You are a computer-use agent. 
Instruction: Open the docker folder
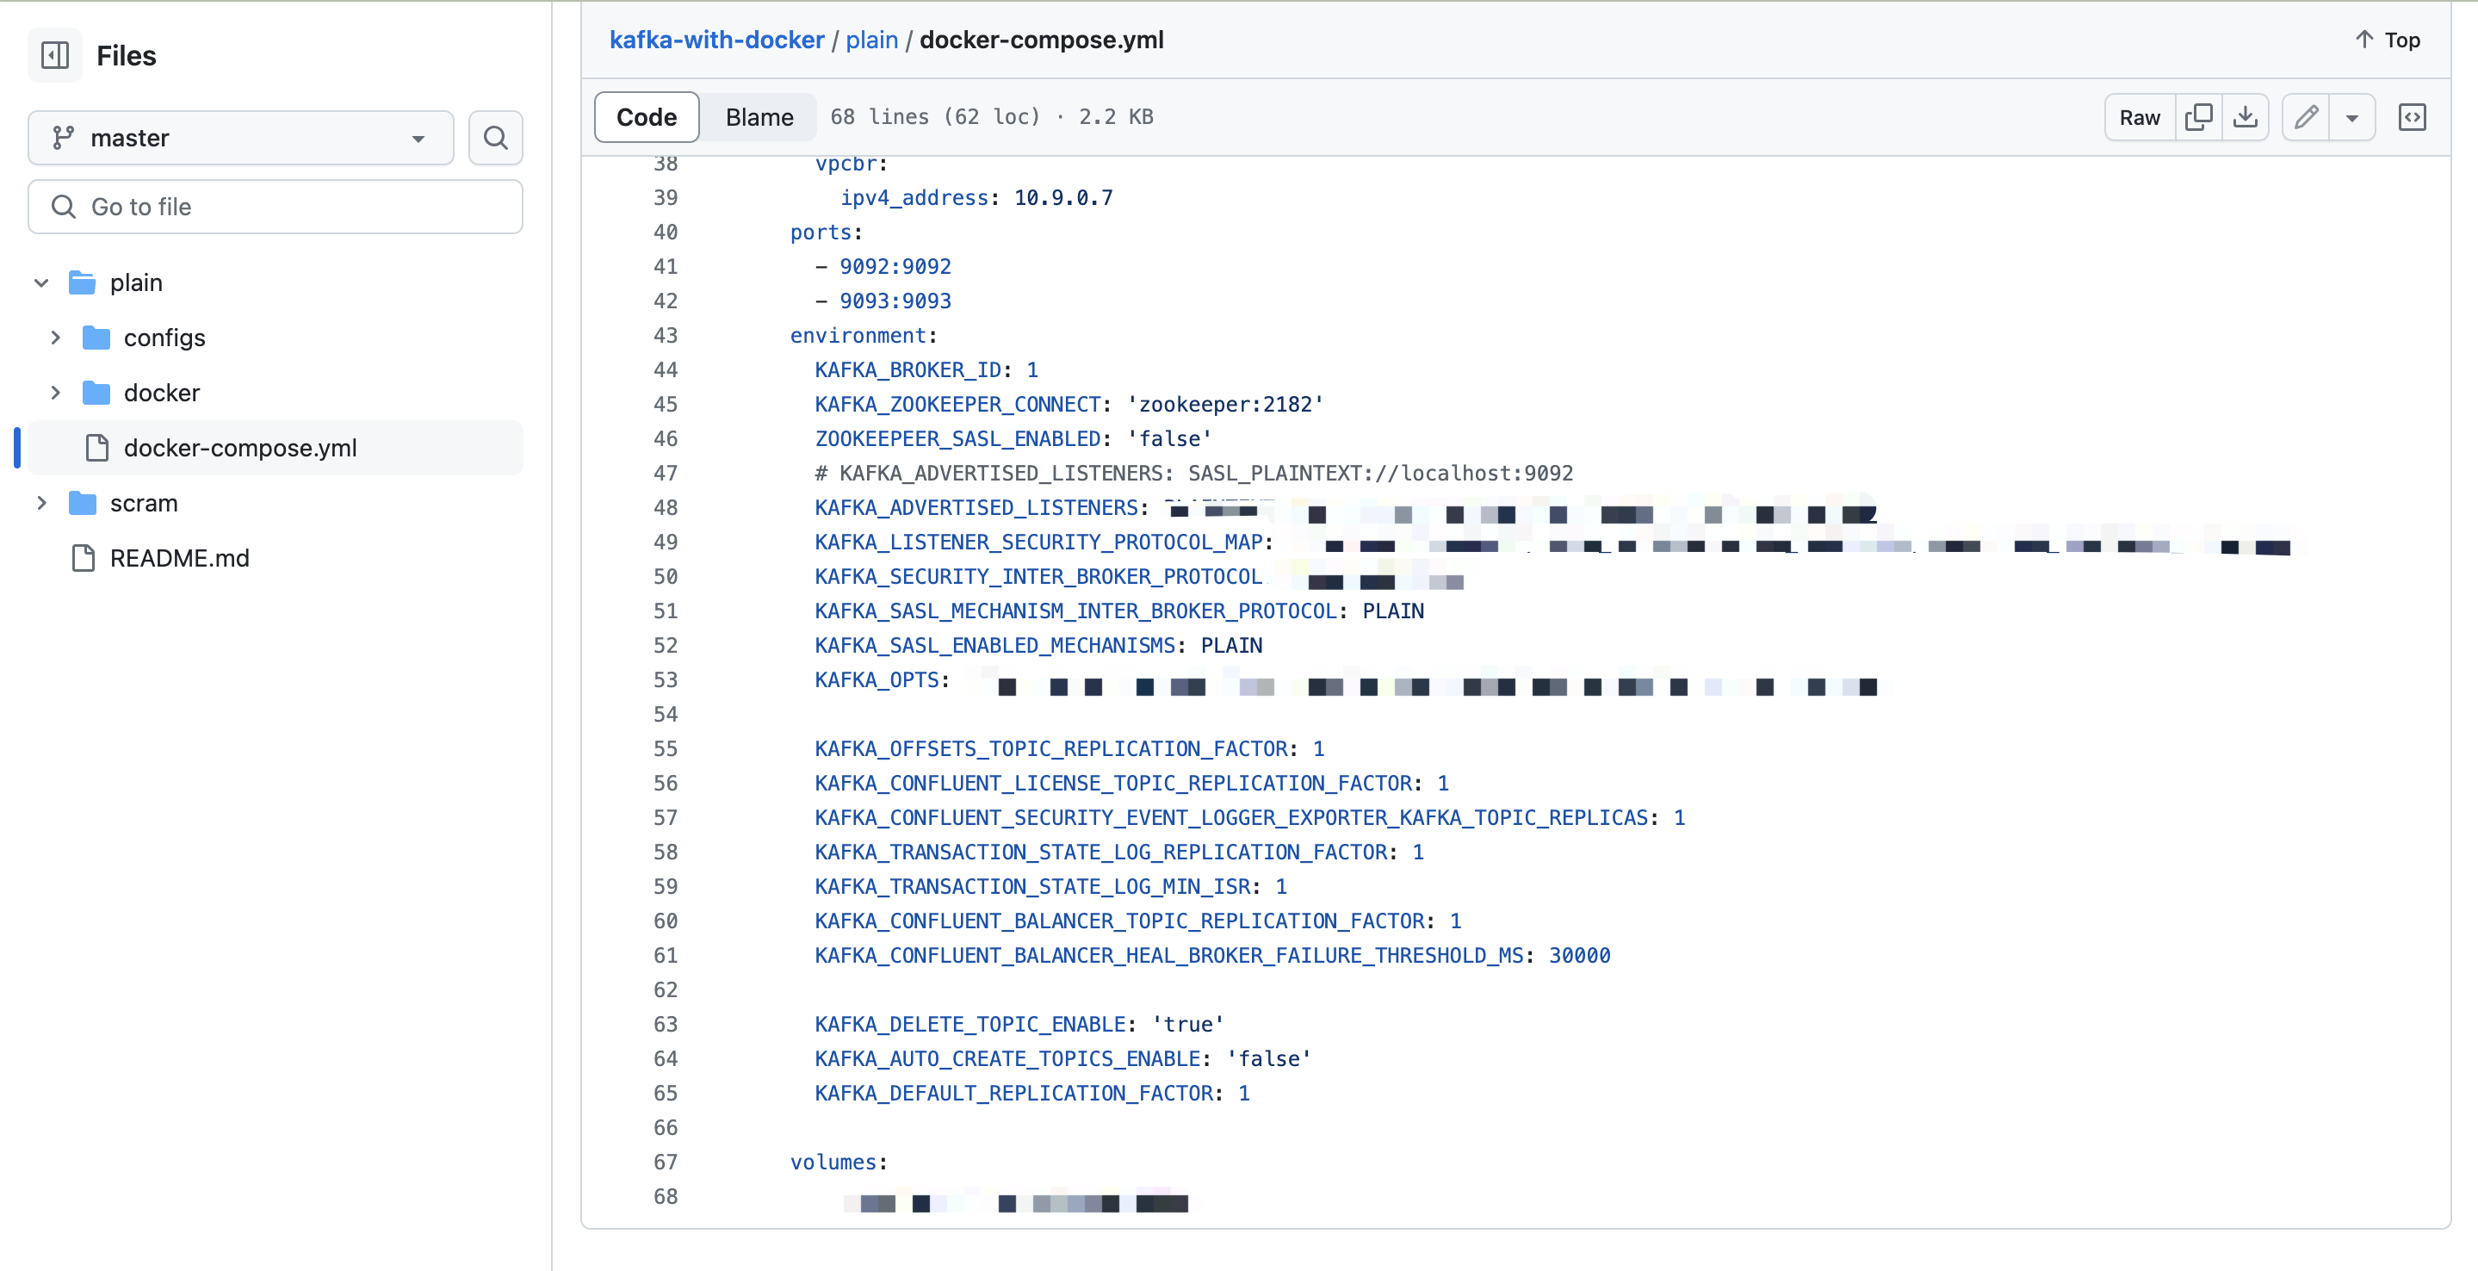(162, 393)
